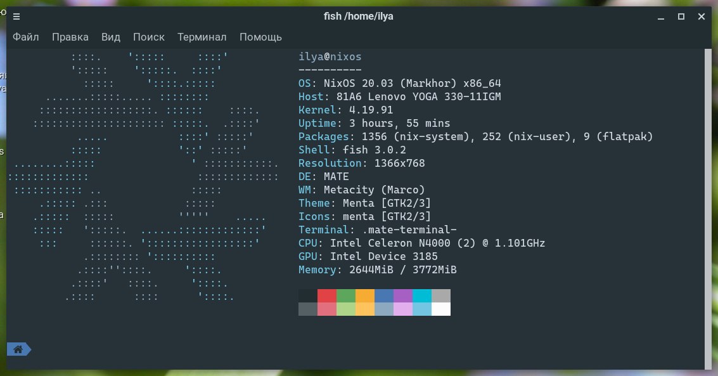Maximize the terminal window
This screenshot has height=376, width=718.
[x=681, y=16]
